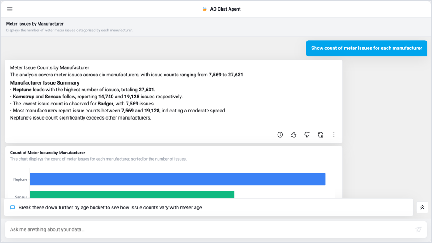Screen dimensions: 432x243
Task: Click the AO Chat Agent logo icon
Action: point(204,9)
